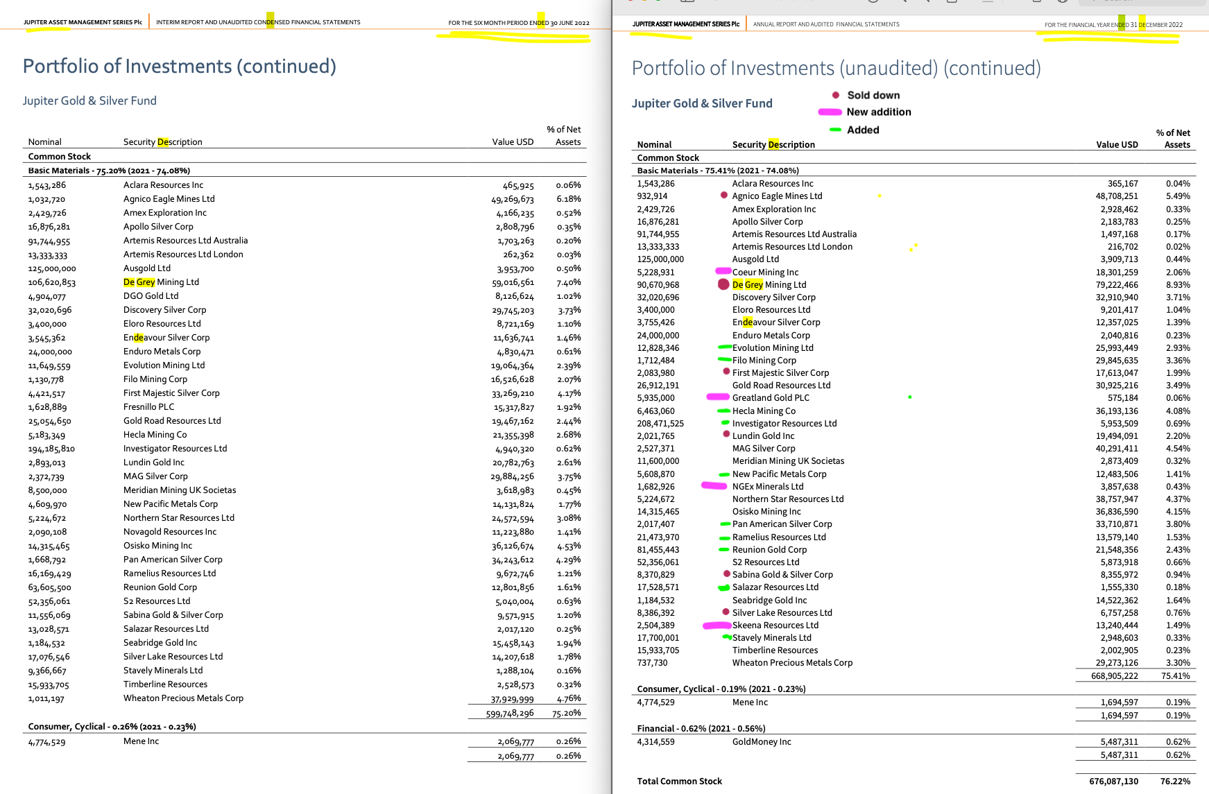Select 'GoldMoney Inc' security name
This screenshot has width=1209, height=794.
click(x=762, y=742)
